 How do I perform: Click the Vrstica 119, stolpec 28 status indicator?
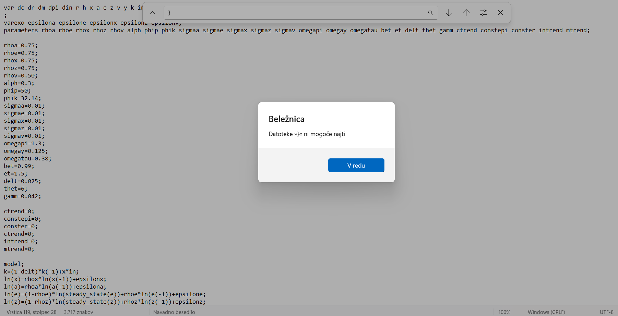[32, 312]
